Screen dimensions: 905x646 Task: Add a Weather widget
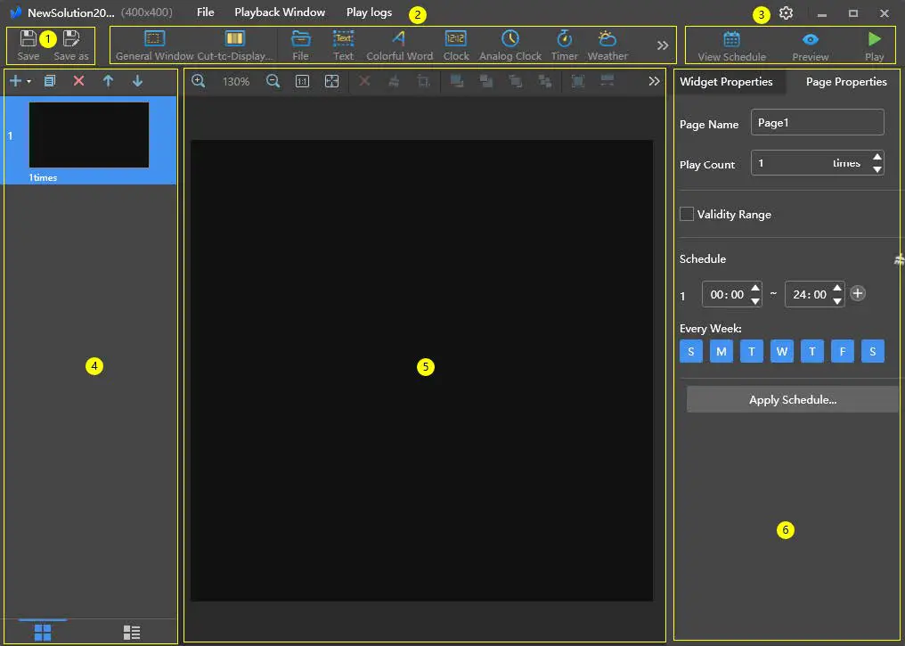[x=607, y=44]
